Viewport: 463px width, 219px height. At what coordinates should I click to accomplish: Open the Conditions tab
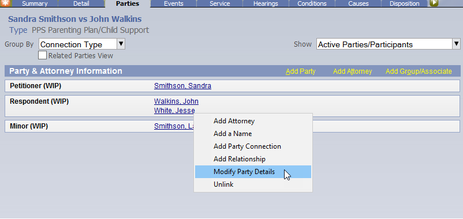click(x=312, y=3)
